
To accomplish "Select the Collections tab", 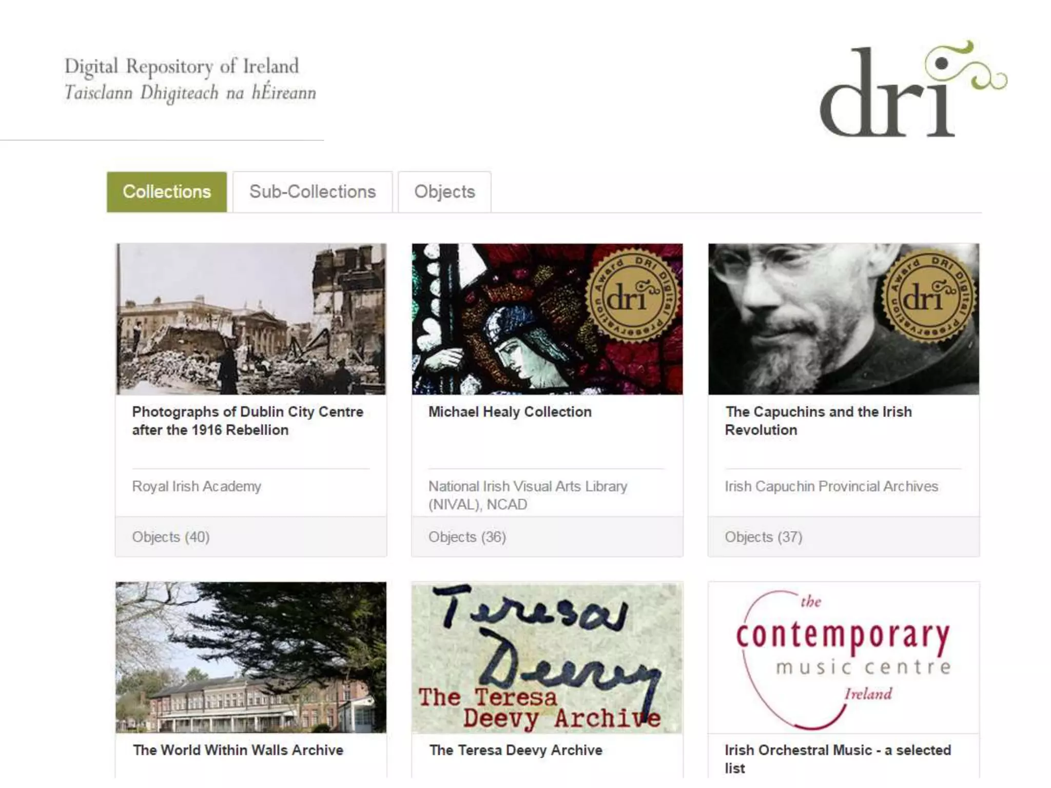I will [x=167, y=192].
